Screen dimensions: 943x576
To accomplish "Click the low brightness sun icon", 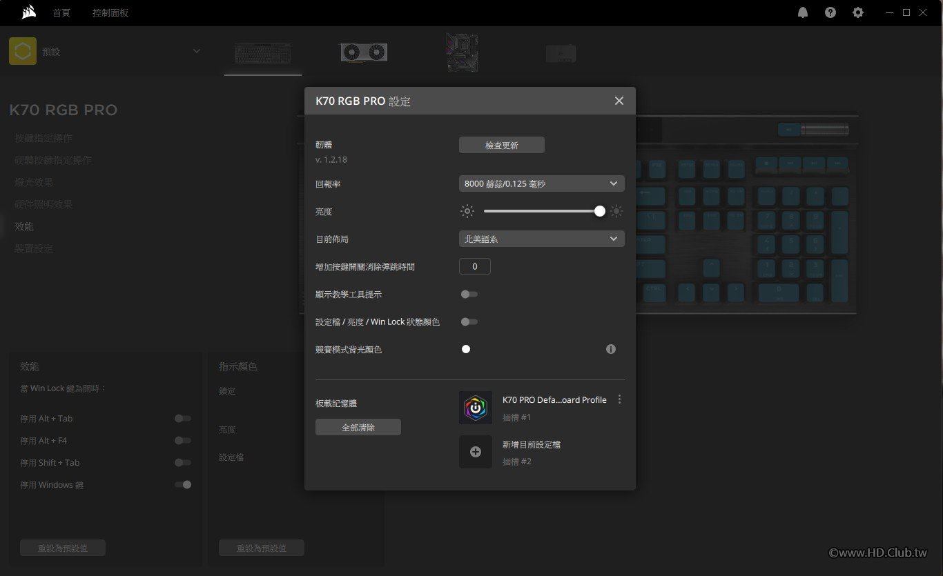I will (468, 211).
